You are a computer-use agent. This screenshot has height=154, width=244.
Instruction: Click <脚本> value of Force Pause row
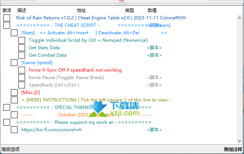point(154,78)
